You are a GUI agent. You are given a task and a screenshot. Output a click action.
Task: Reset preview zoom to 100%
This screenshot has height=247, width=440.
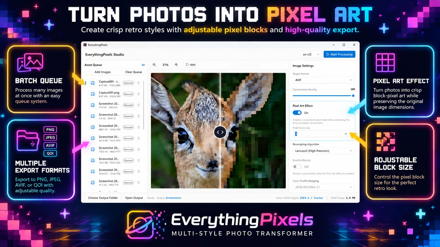tap(191, 65)
